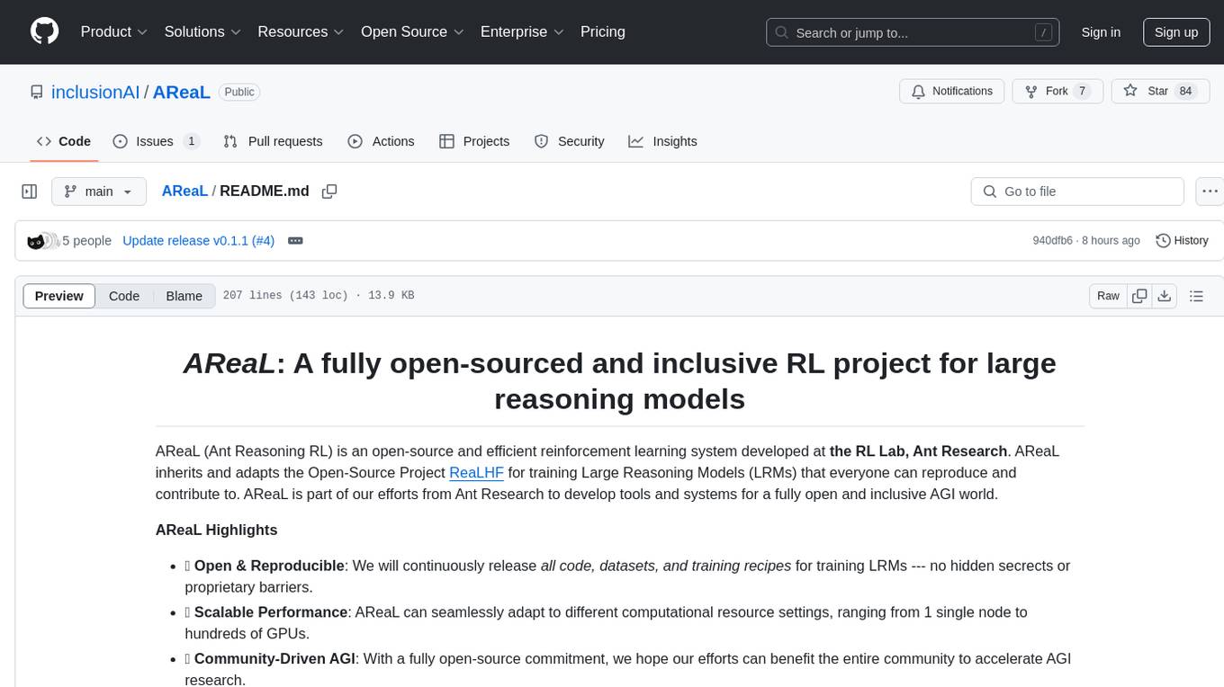
Task: Open the Pricing page
Action: tap(603, 31)
